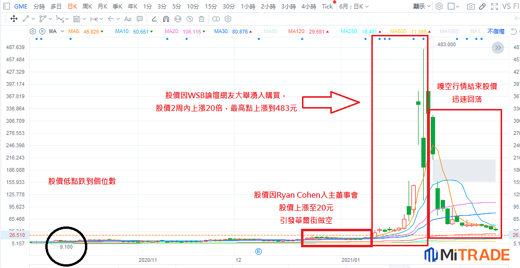Take a chart screenshot with camera icon

tap(470, 7)
